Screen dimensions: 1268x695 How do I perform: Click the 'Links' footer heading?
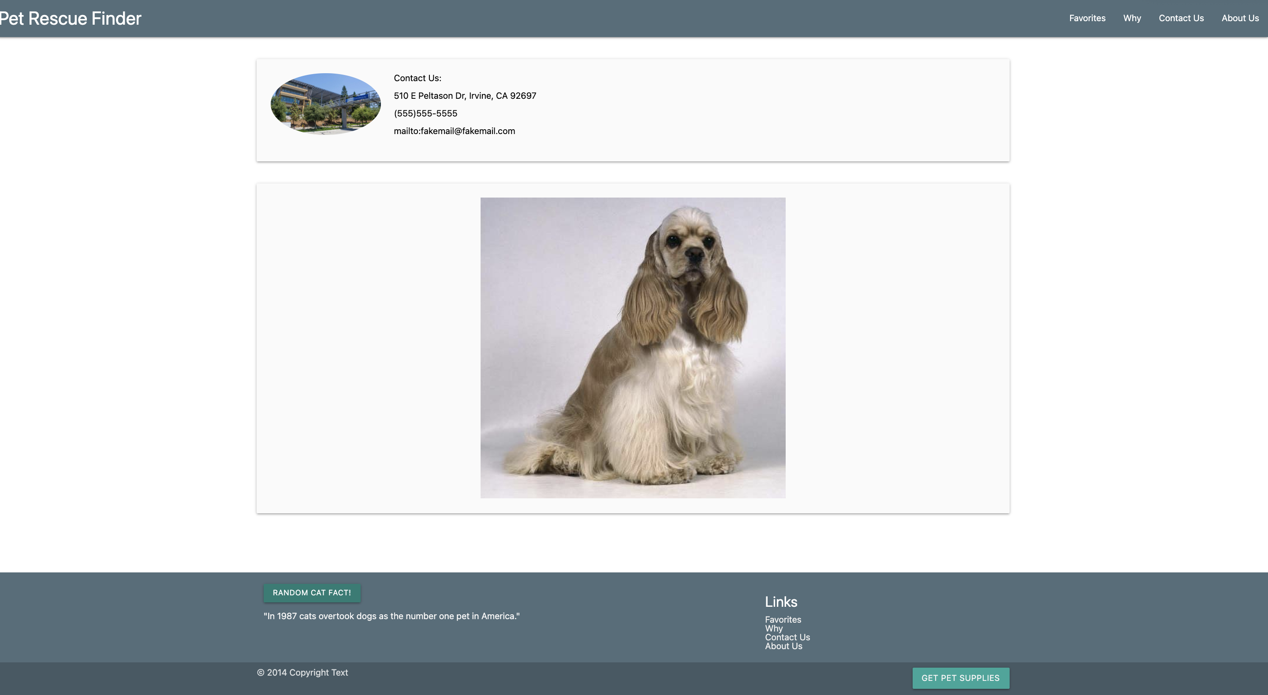[x=781, y=602]
